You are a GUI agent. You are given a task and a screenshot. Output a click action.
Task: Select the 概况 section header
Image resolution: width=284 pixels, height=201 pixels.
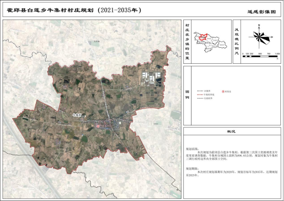click(x=231, y=132)
